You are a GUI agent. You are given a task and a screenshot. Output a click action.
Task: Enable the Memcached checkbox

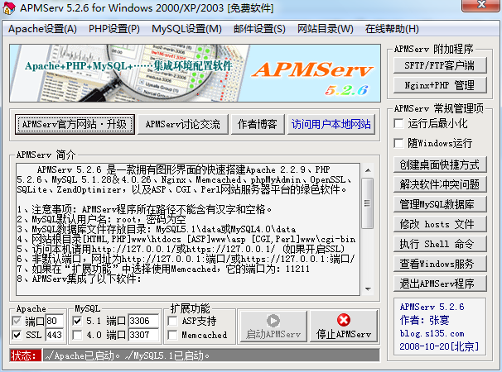(x=172, y=335)
